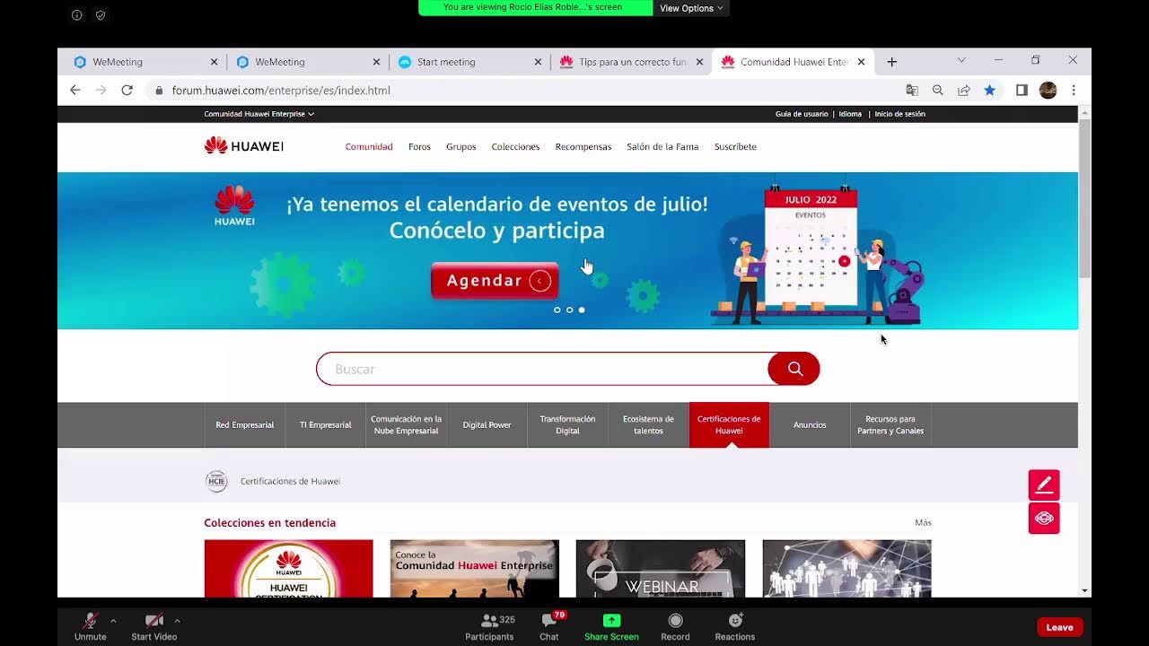Leave the Zoom meeting
The height and width of the screenshot is (646, 1149).
pos(1059,627)
